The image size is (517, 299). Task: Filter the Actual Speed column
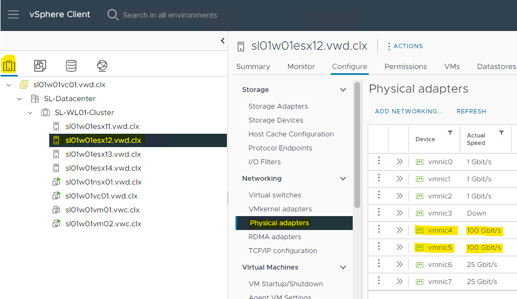(501, 133)
